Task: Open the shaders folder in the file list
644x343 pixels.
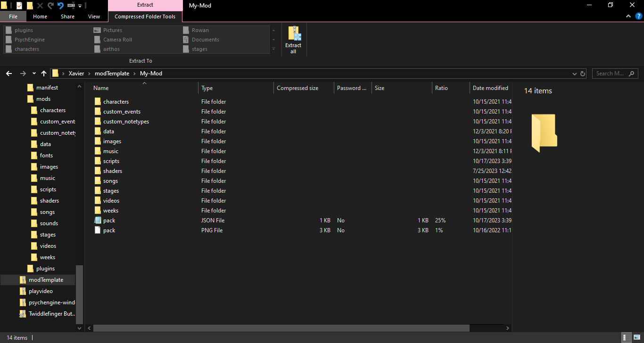Action: 113,171
